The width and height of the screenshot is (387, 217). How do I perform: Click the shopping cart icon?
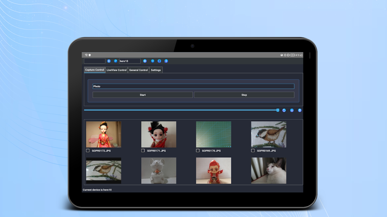coord(153,61)
